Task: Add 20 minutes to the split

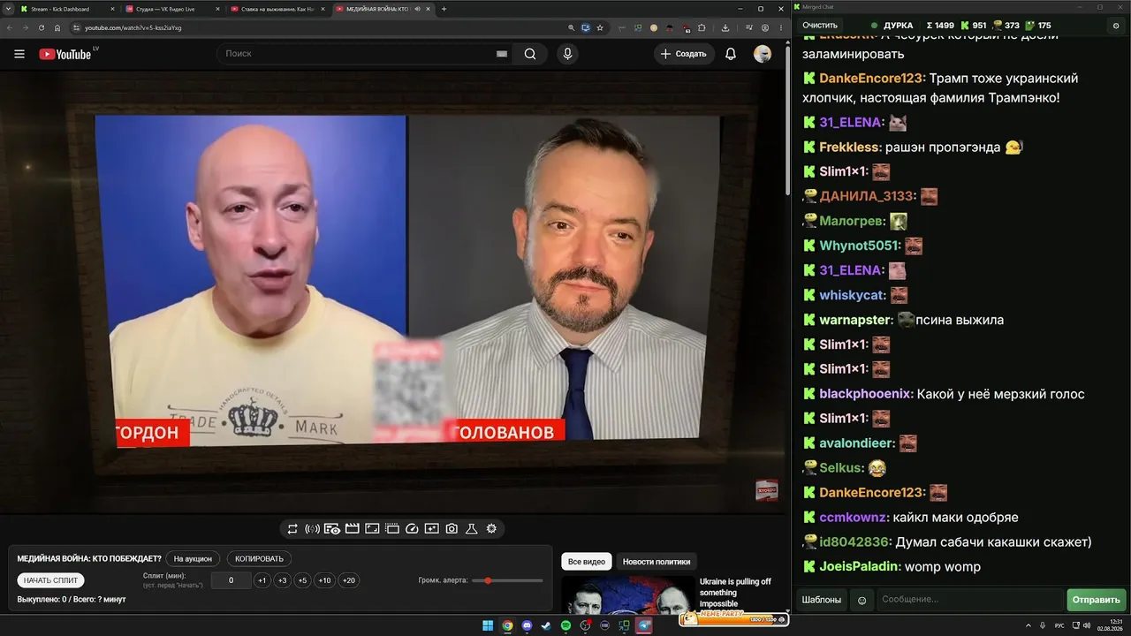Action: 349,580
